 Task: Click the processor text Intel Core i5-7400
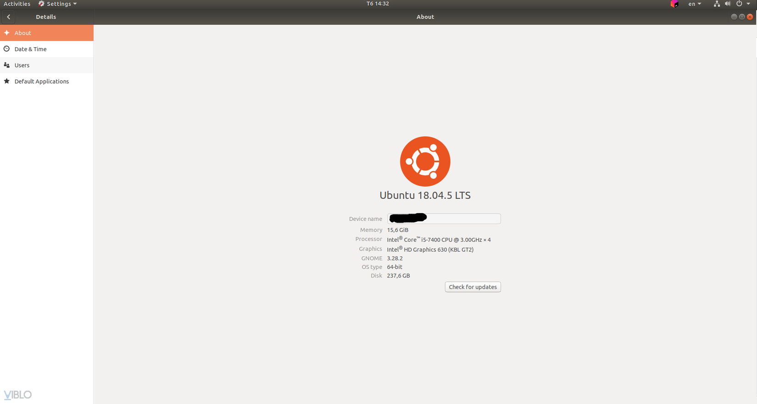click(439, 239)
